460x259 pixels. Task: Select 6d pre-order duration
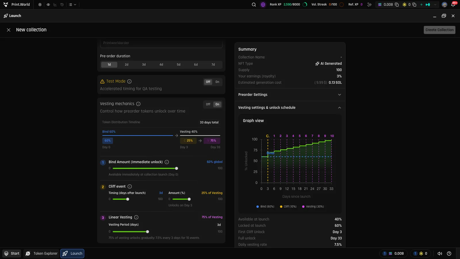[196, 65]
